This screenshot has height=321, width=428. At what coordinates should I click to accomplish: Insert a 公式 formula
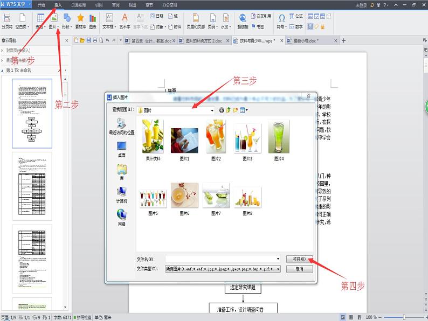(x=296, y=16)
